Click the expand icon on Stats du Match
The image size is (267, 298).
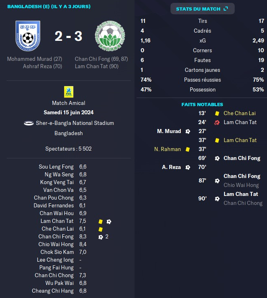click(226, 9)
